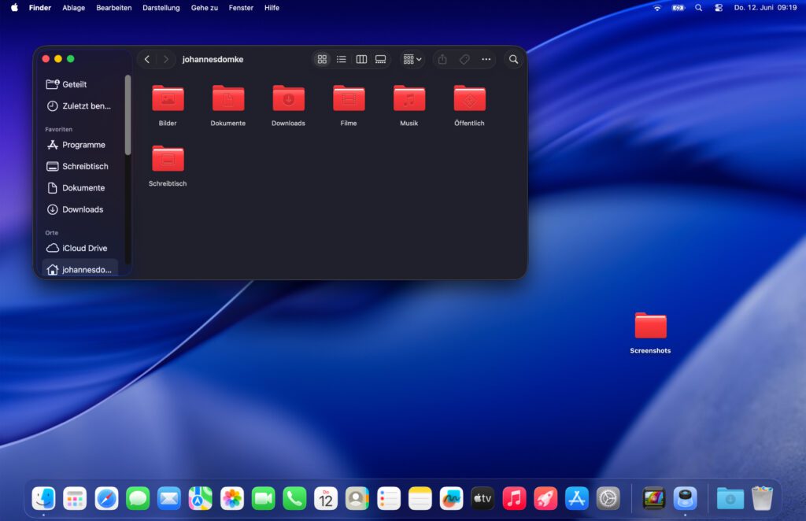The image size is (806, 521).
Task: Switch Finder to list view
Action: [341, 59]
